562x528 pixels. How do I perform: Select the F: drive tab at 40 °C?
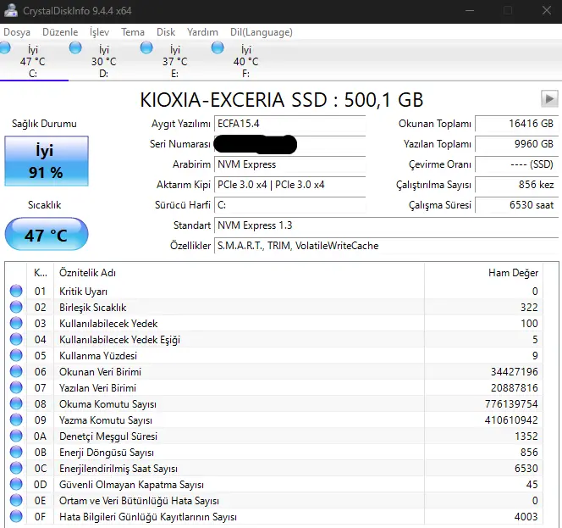pos(245,61)
